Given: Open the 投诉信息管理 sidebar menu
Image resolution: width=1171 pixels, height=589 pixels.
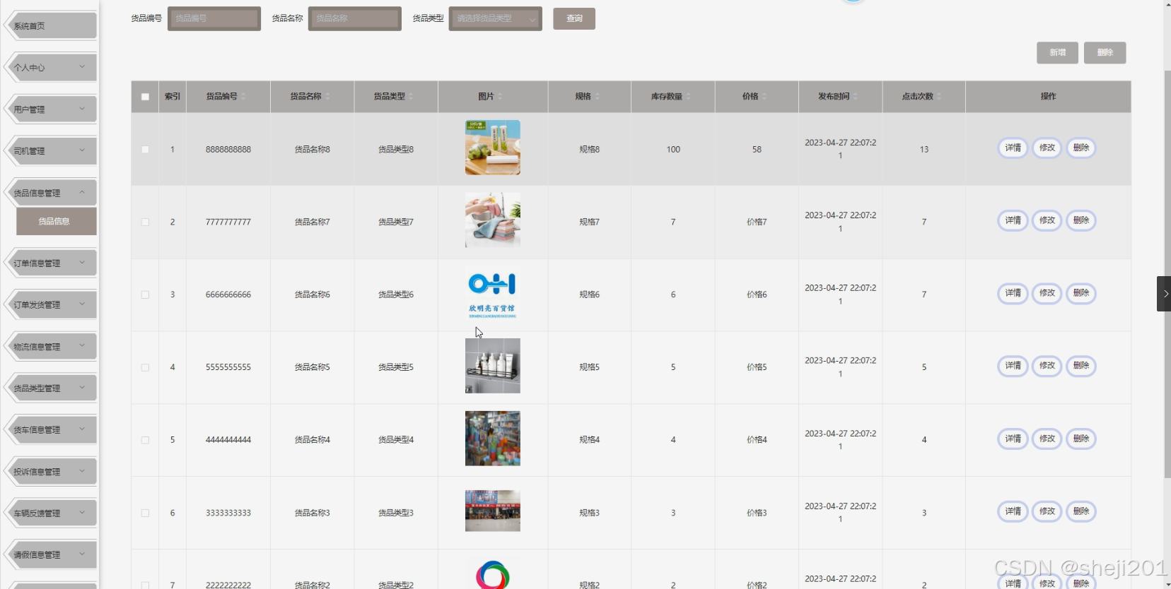Looking at the screenshot, I should point(51,472).
